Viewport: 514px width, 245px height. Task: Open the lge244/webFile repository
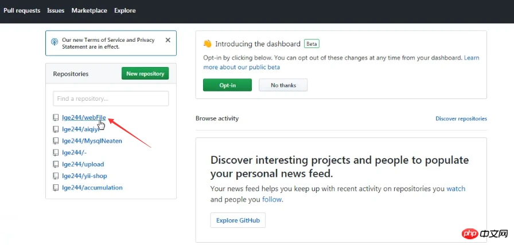click(x=84, y=117)
